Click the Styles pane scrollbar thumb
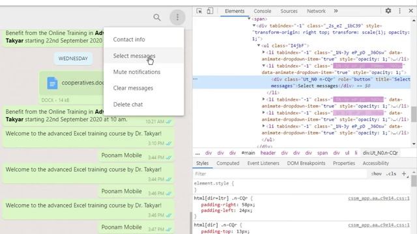The width and height of the screenshot is (417, 234). [414, 181]
